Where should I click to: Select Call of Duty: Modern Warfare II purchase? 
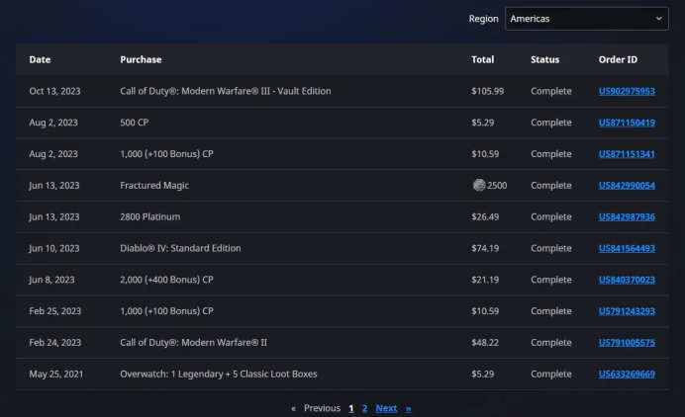coord(194,343)
